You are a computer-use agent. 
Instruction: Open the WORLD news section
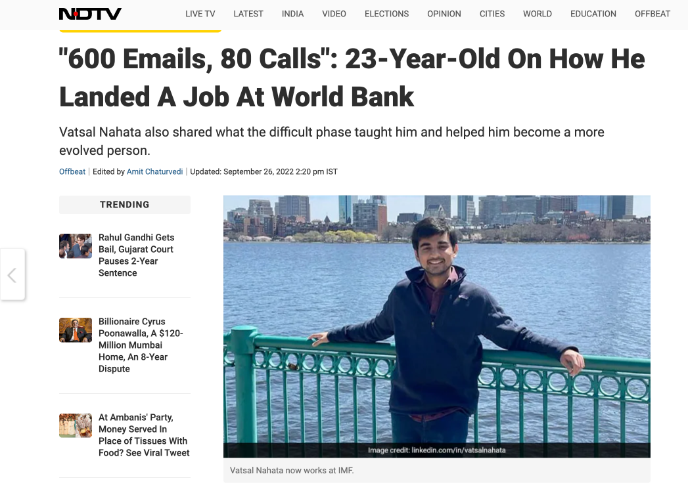[x=538, y=14]
